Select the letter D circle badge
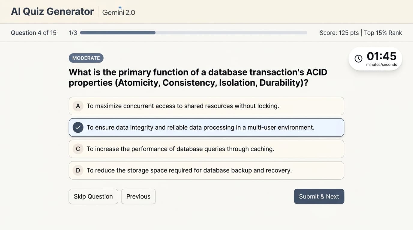The width and height of the screenshot is (413, 230). coord(78,170)
